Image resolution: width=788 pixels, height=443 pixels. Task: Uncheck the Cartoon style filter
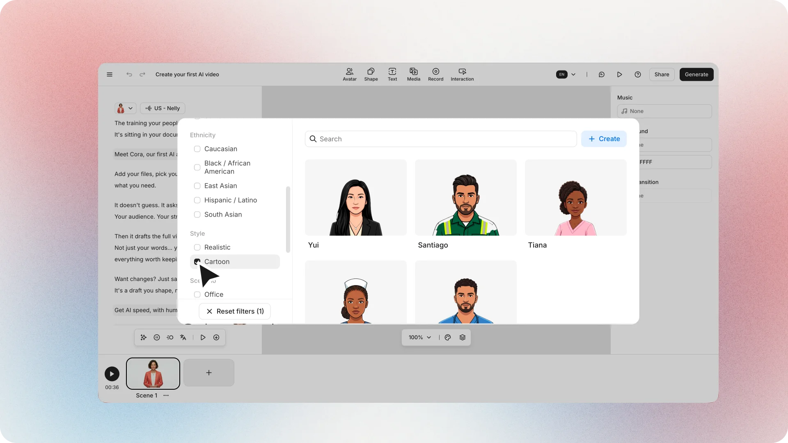tap(197, 262)
